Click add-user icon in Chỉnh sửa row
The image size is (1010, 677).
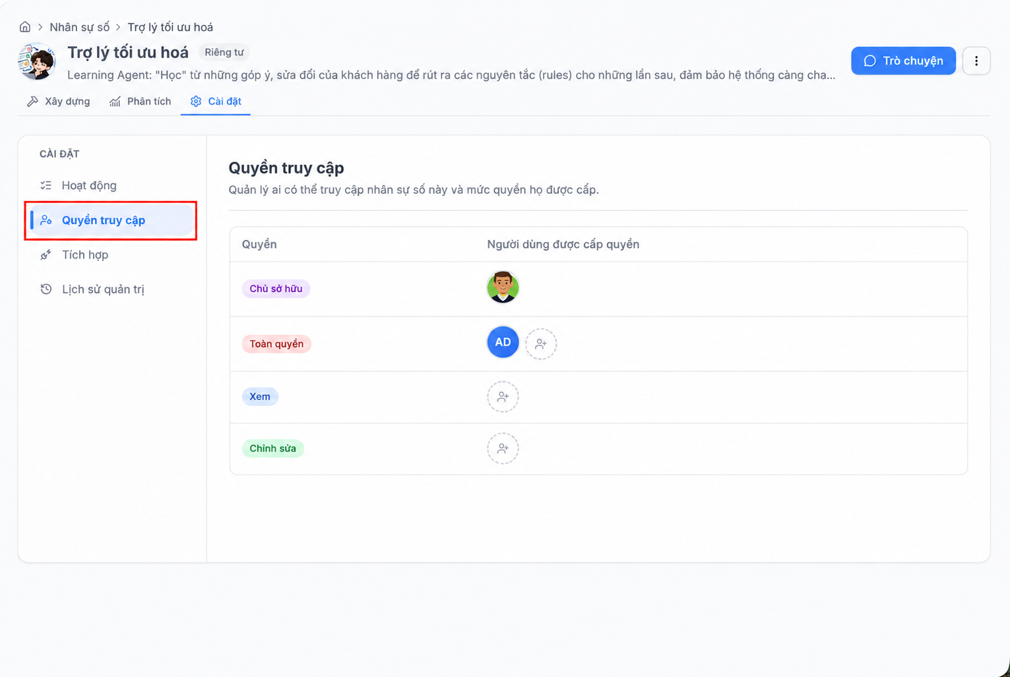pos(503,448)
